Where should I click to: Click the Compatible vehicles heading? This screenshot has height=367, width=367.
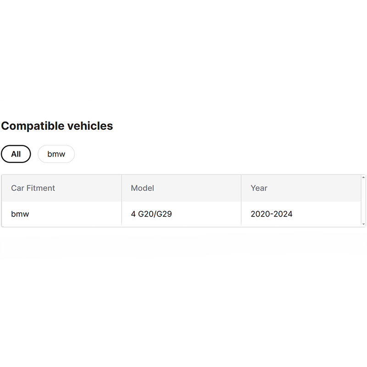(57, 126)
